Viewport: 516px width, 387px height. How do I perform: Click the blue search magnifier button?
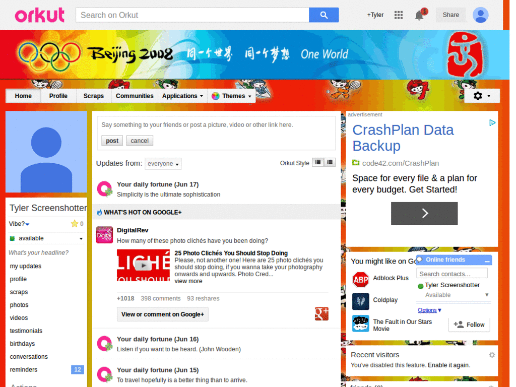click(x=324, y=15)
